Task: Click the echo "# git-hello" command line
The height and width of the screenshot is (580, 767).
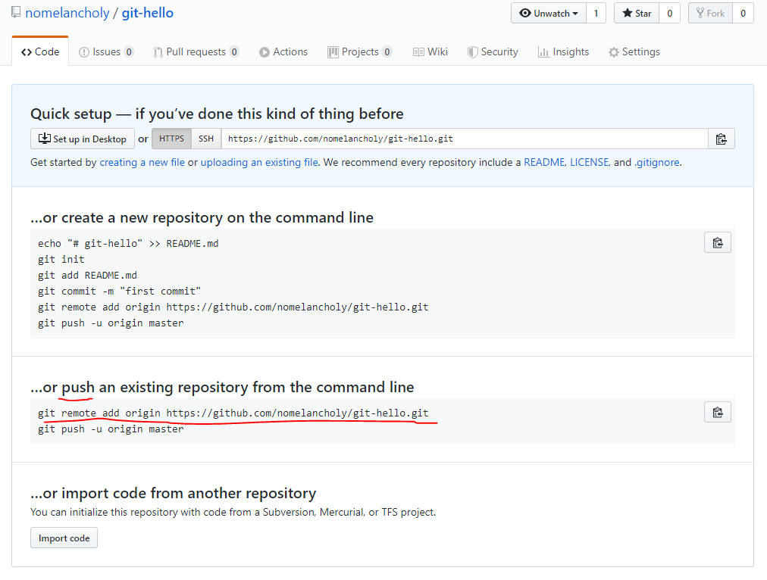Action: [x=128, y=243]
